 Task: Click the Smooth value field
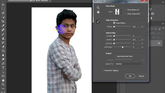[136, 36]
